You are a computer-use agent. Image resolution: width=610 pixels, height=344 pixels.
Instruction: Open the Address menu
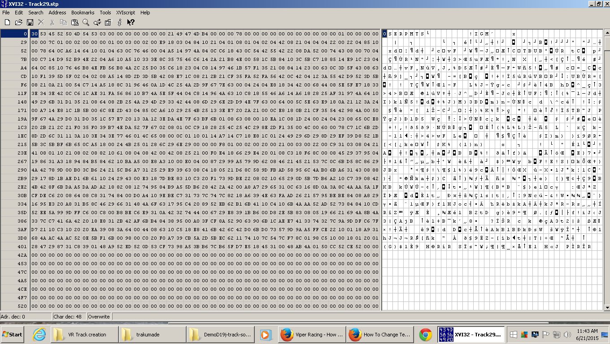(x=57, y=13)
